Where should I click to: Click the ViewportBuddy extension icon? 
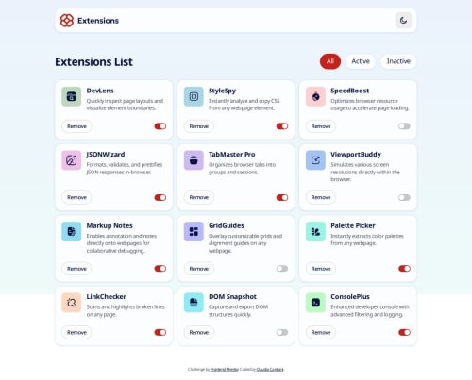point(315,160)
